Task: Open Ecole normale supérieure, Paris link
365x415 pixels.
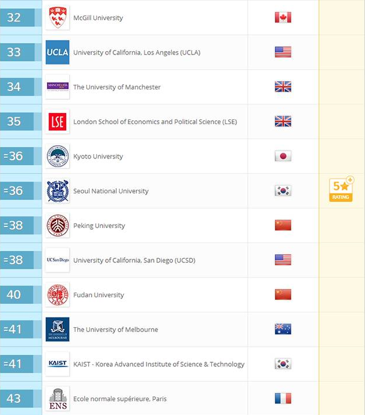Action: click(x=120, y=399)
